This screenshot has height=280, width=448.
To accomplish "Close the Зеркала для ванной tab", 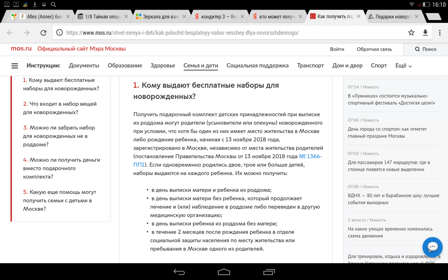I will click(184, 17).
